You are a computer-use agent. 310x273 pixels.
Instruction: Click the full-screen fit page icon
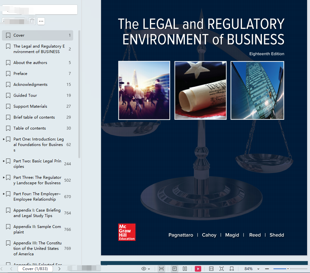tap(222, 269)
